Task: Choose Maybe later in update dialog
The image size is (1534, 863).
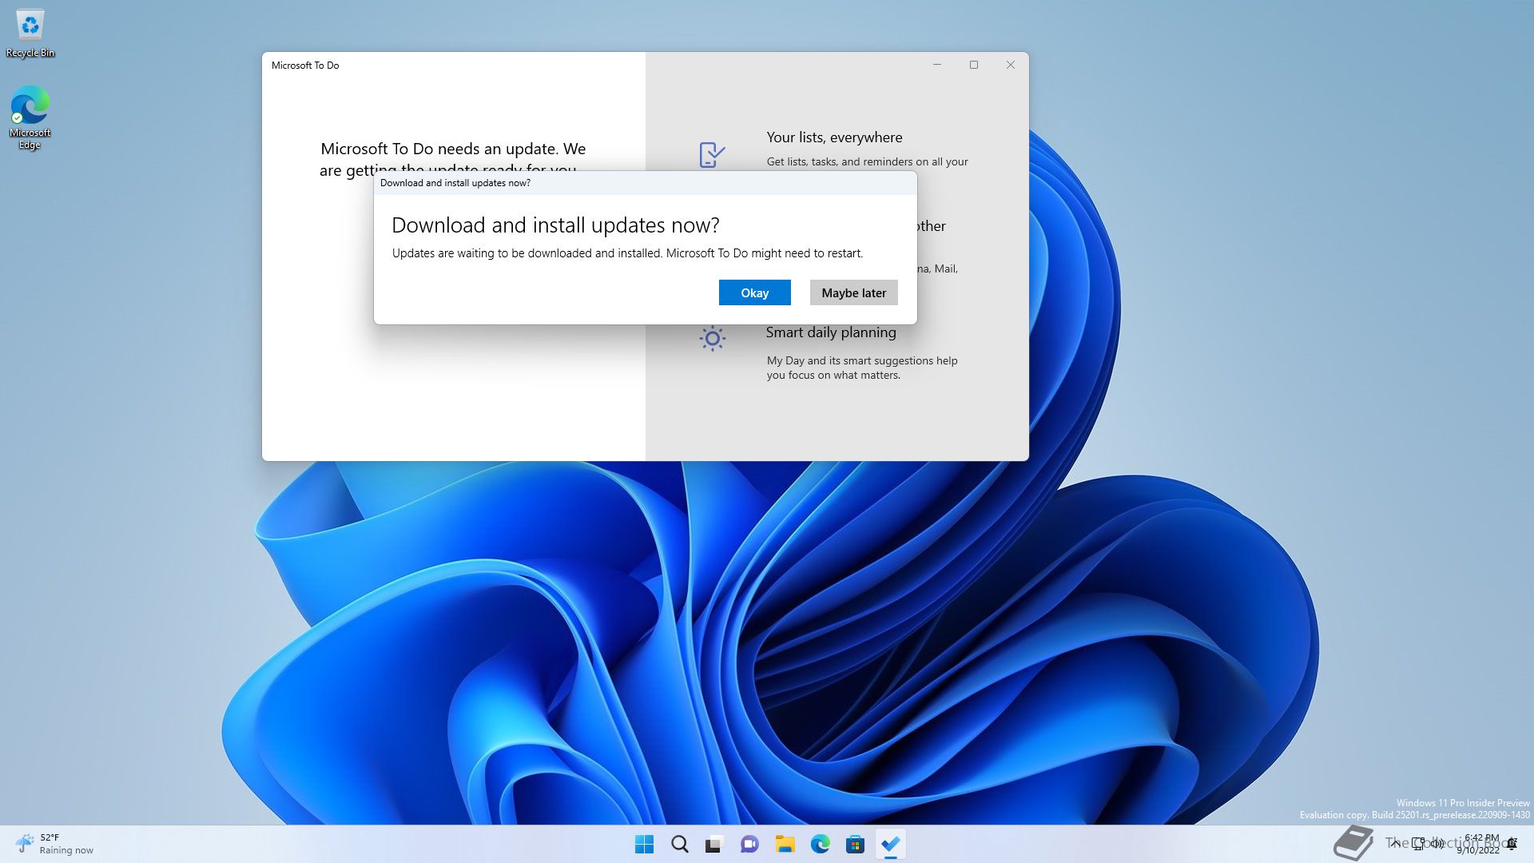Action: point(853,292)
